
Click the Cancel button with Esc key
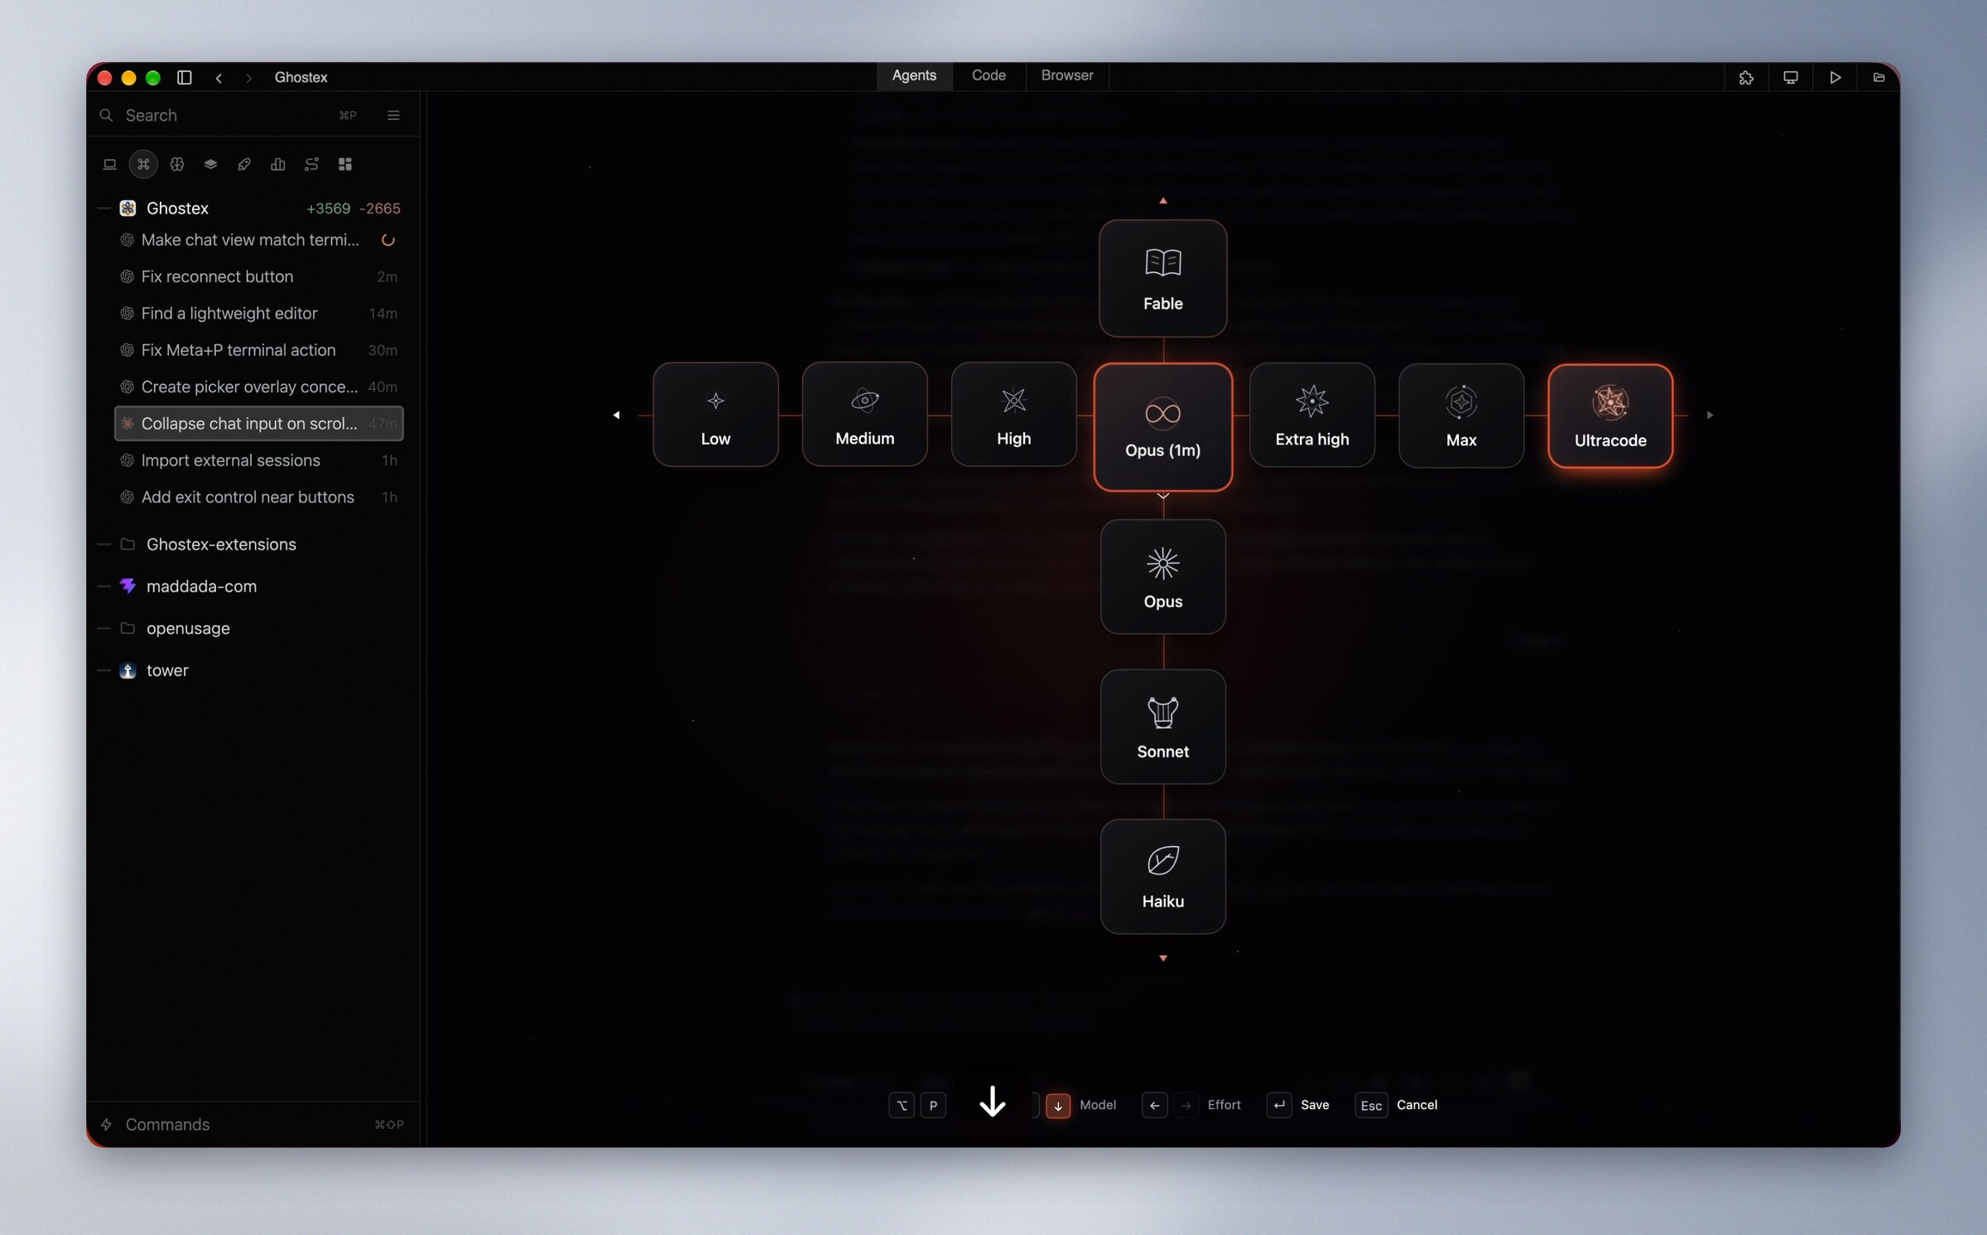tap(1397, 1105)
